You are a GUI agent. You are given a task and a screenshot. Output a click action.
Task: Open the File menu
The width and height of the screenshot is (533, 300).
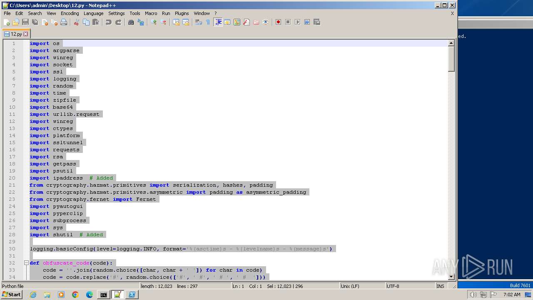[7, 13]
